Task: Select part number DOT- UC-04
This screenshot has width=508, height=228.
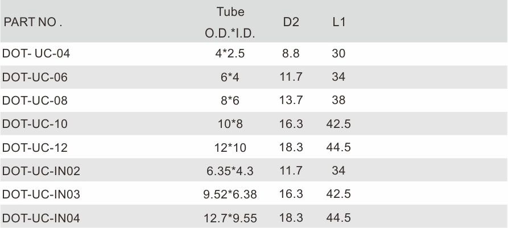Action: [36, 53]
